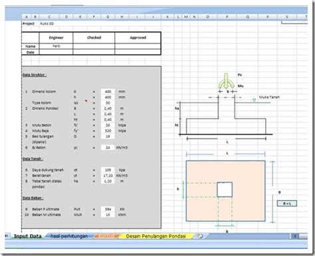Click the 'Approved' header cell

coord(138,38)
